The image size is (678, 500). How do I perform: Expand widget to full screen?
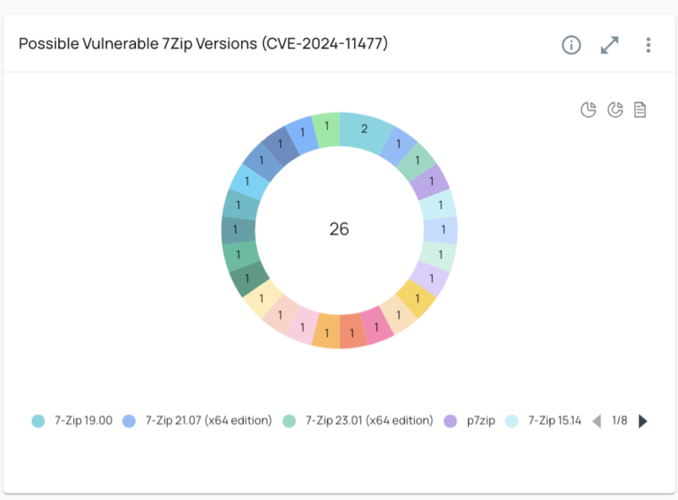[610, 45]
